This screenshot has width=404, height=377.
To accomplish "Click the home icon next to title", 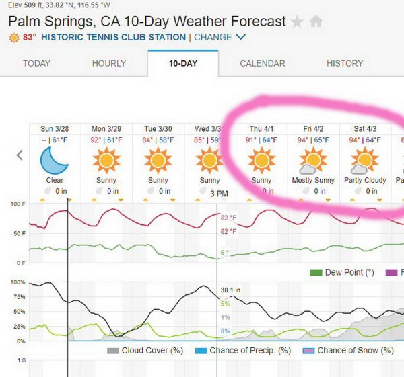I will pos(315,22).
